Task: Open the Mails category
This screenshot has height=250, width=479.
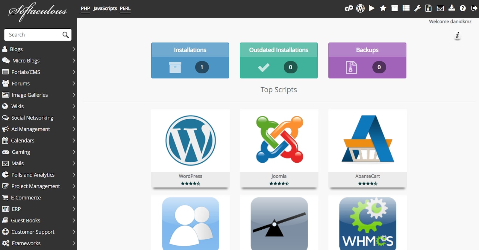Action: tap(38, 163)
